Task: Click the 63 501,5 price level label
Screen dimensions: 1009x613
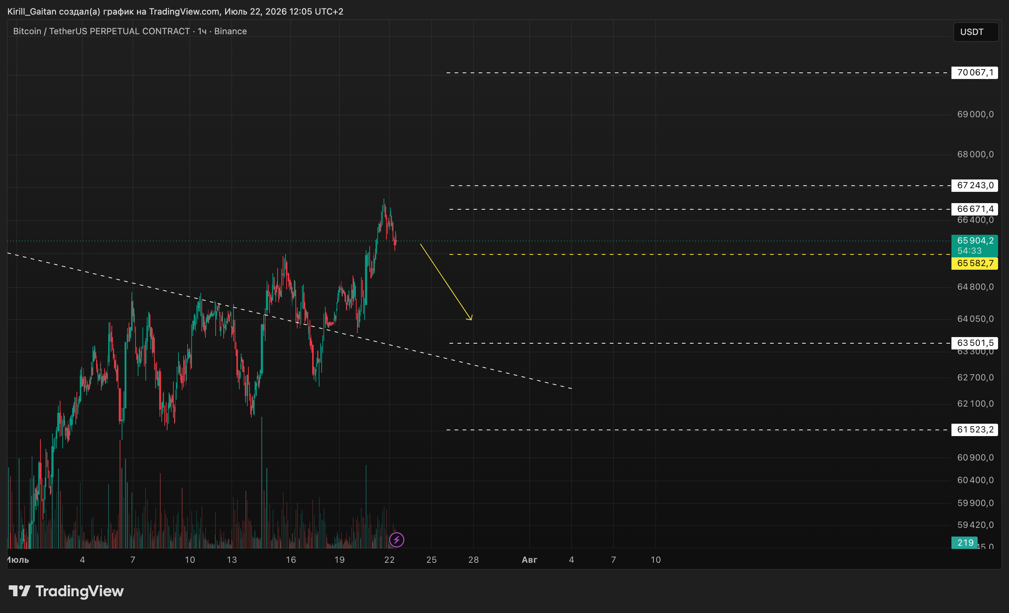Action: coord(975,343)
